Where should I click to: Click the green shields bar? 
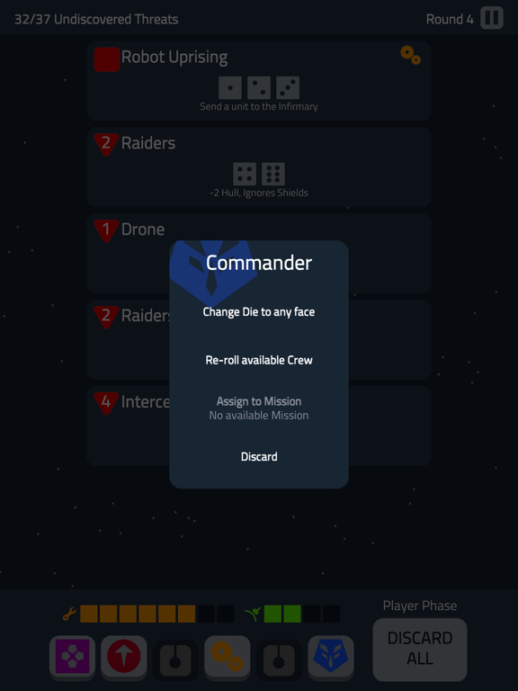coord(302,614)
